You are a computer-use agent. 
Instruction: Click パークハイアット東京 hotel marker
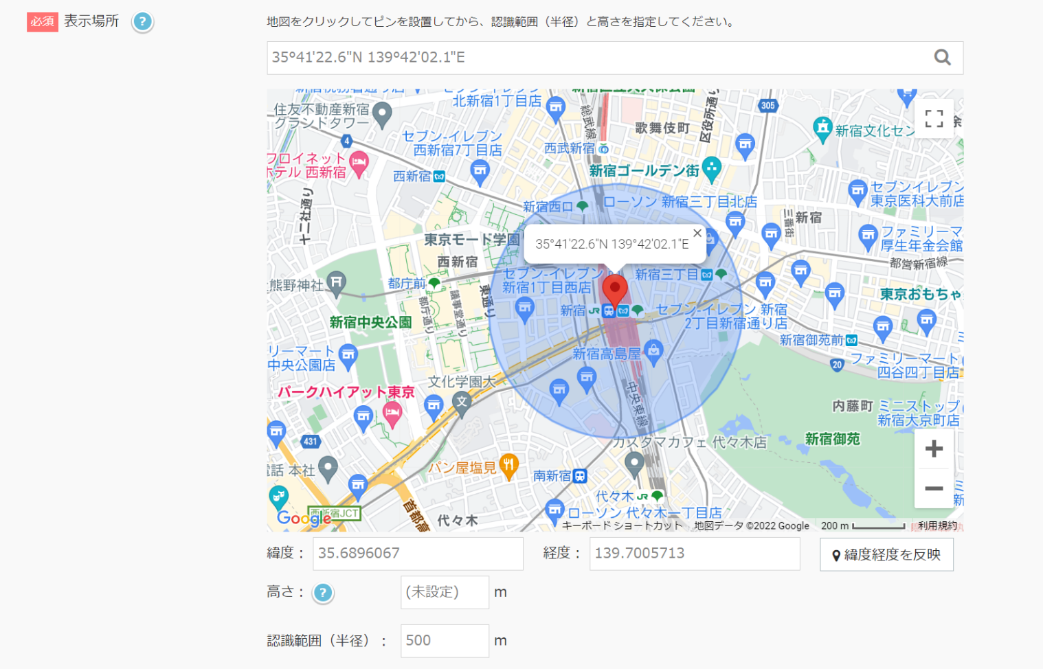tap(392, 416)
